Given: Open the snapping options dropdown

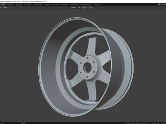Looking at the screenshot, I should pyautogui.click(x=87, y=8).
